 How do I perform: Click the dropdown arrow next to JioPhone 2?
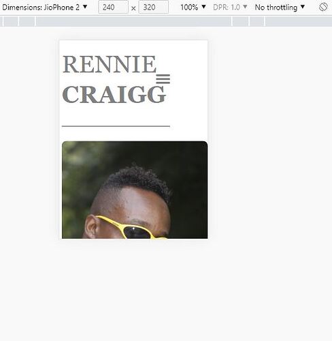point(85,7)
